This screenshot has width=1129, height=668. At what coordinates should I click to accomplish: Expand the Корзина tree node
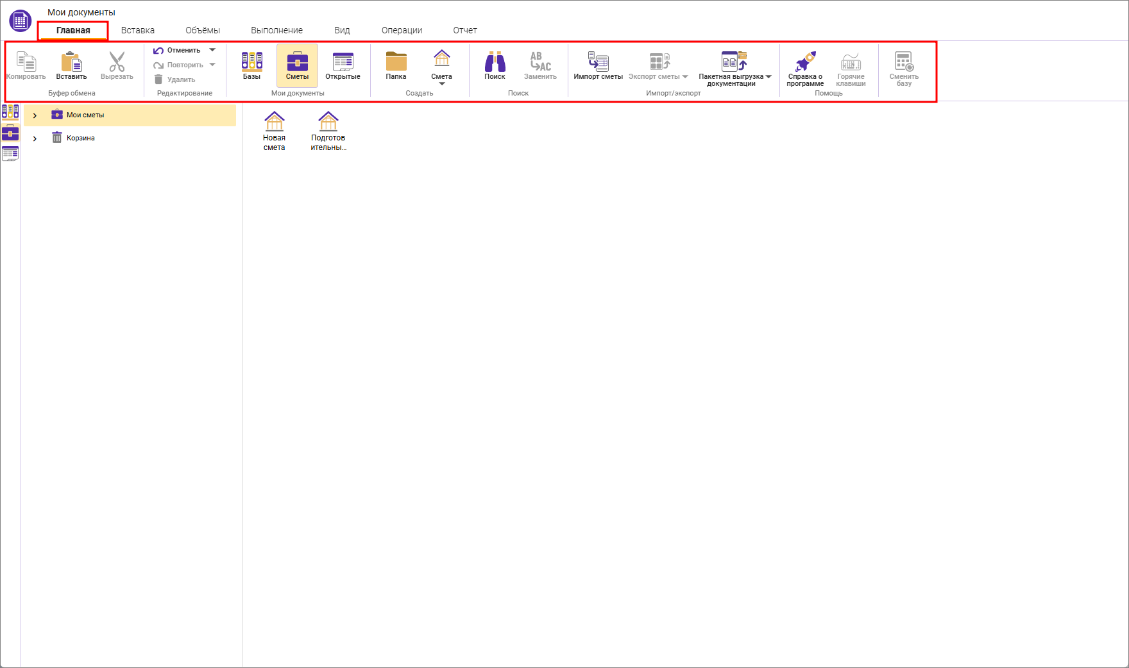pos(35,138)
